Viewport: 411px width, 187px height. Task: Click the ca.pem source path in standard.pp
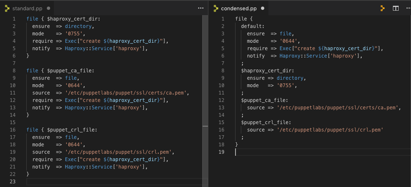coord(125,93)
